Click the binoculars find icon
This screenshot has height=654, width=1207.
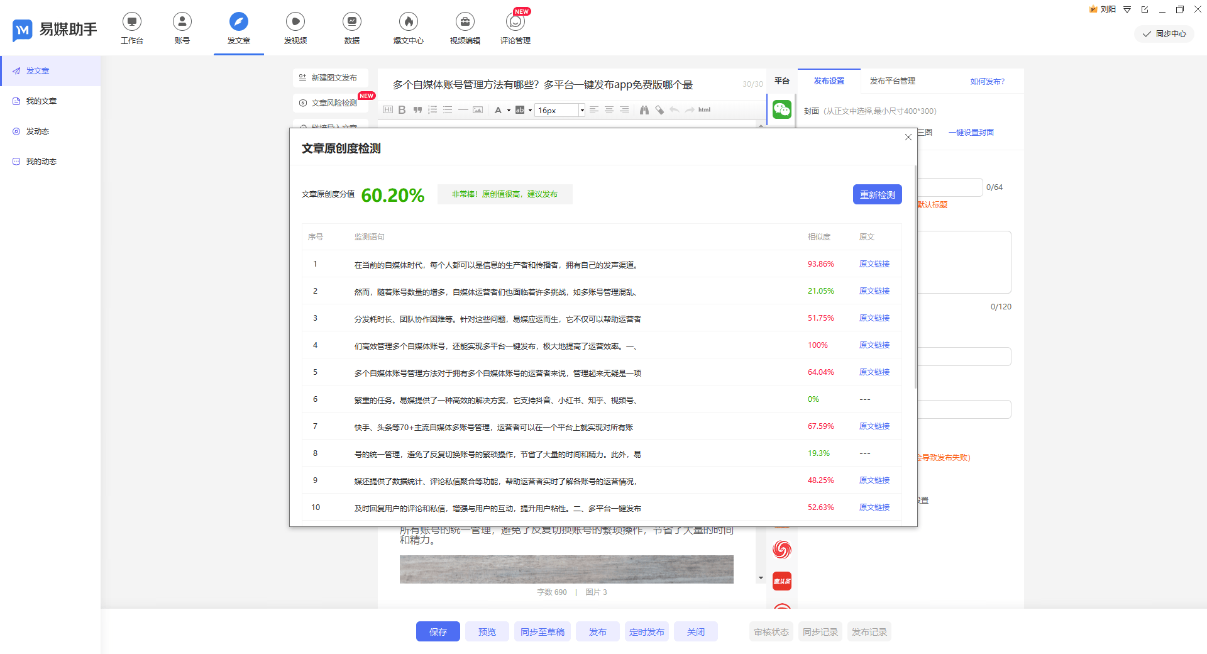pyautogui.click(x=644, y=110)
